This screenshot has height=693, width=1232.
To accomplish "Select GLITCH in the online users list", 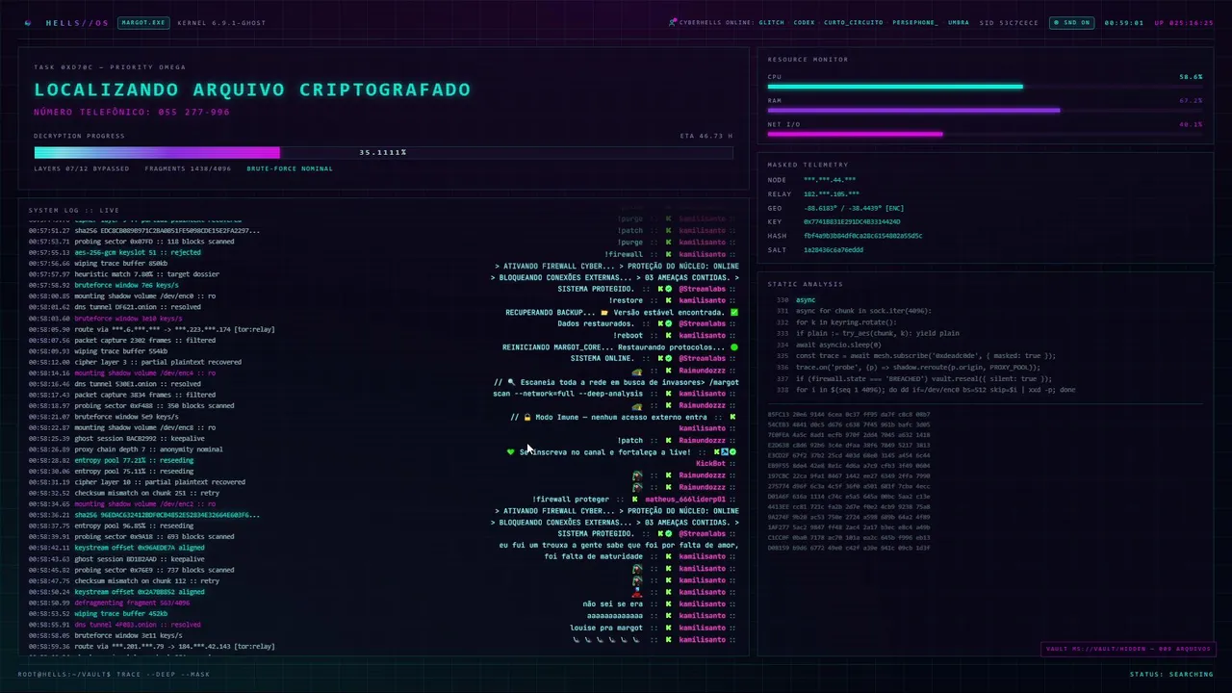I will point(771,22).
